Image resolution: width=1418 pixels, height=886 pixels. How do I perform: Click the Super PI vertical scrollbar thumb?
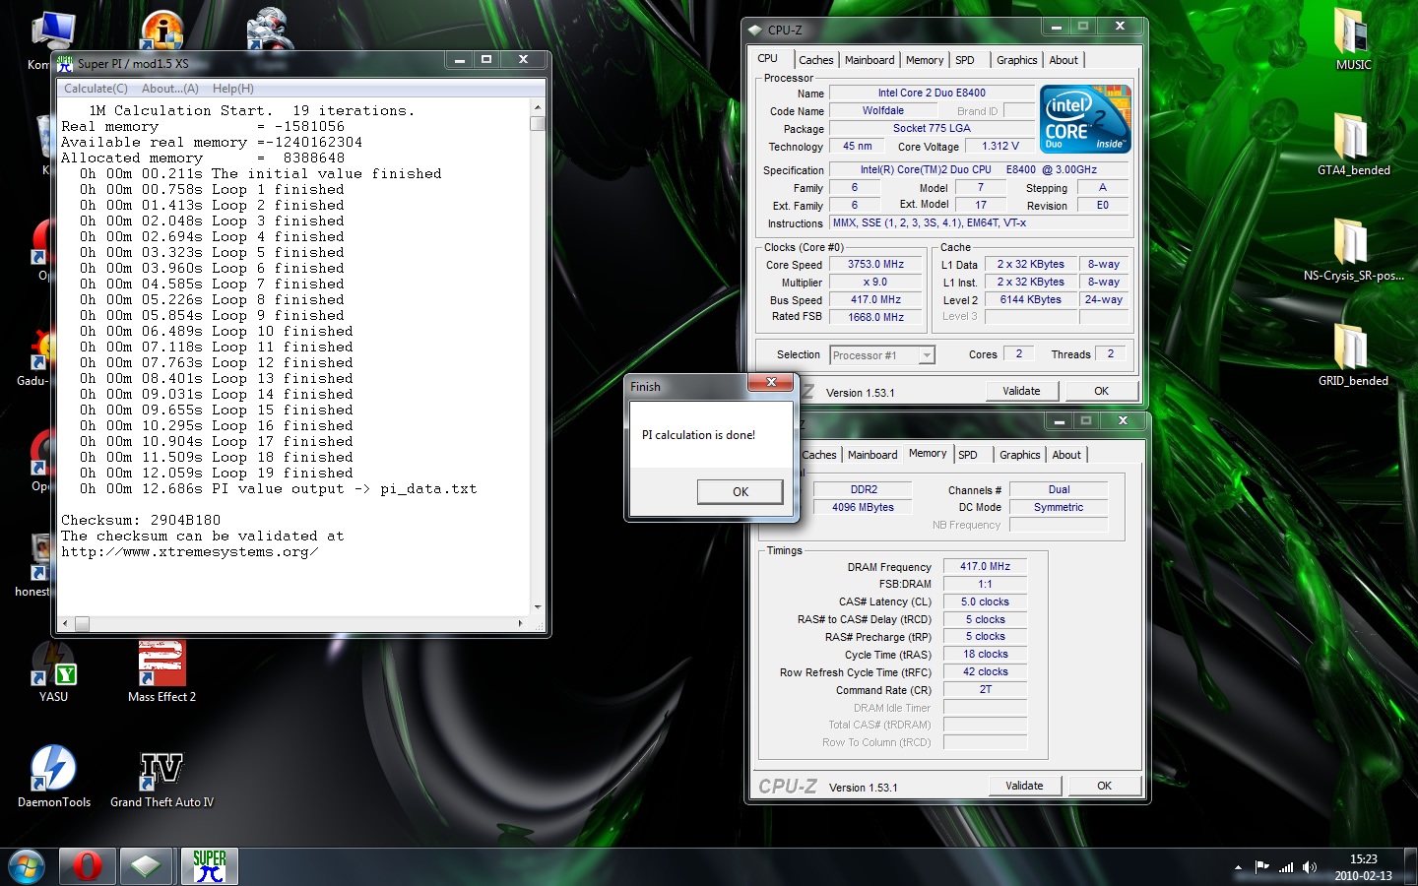click(537, 124)
